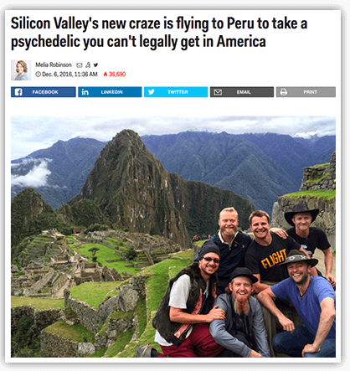
Task: Tweet the article via TWITTER label
Action: click(x=178, y=92)
